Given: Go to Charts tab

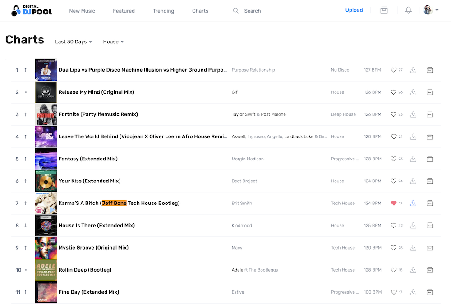Looking at the screenshot, I should point(200,11).
